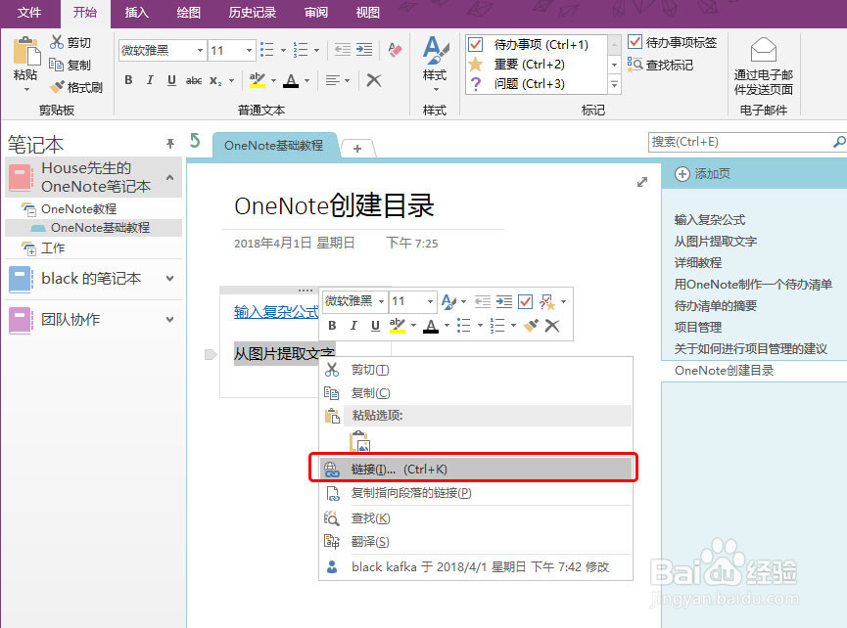Choose 翻译(S) in context menu

[475, 541]
